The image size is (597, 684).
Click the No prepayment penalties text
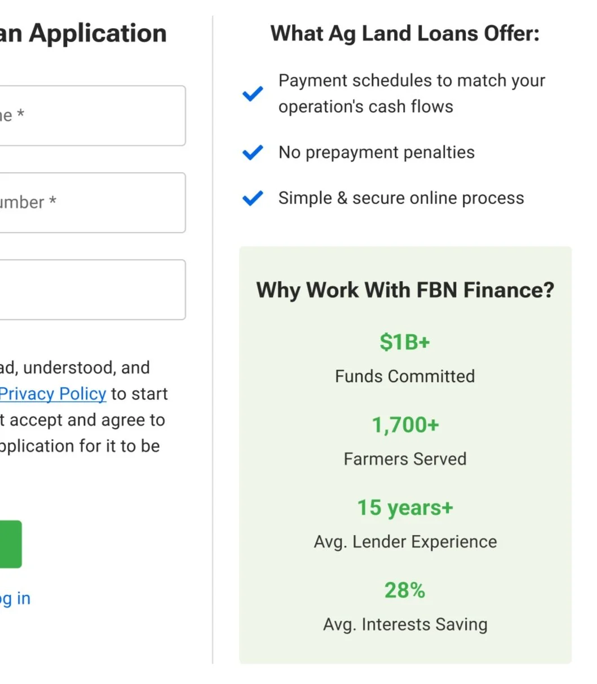[x=377, y=152]
